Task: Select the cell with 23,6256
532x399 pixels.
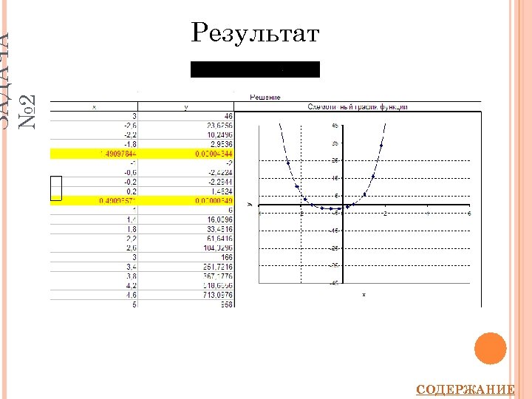Action: (186, 125)
